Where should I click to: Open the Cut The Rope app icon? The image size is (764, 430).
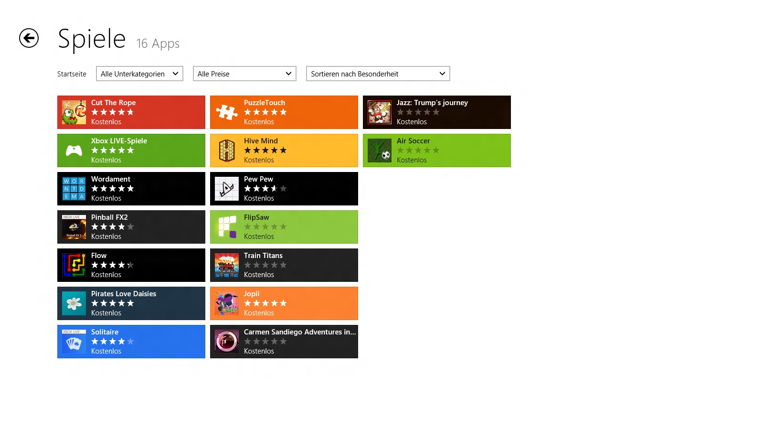[x=74, y=112]
